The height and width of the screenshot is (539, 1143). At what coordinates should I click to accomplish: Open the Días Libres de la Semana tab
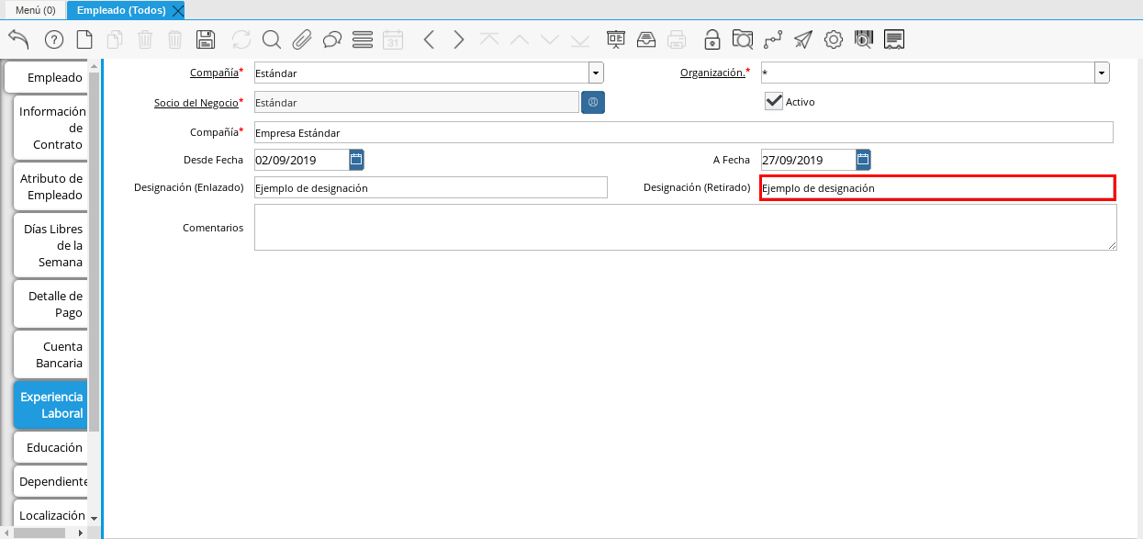pos(50,245)
